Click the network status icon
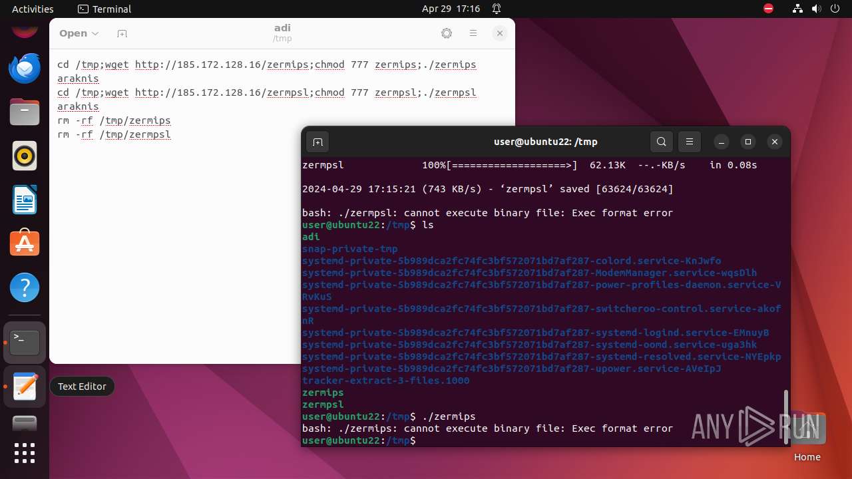 point(798,9)
